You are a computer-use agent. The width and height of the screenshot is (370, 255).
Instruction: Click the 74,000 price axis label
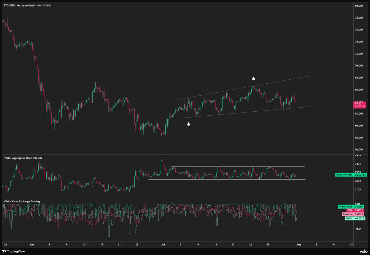pyautogui.click(x=360, y=42)
